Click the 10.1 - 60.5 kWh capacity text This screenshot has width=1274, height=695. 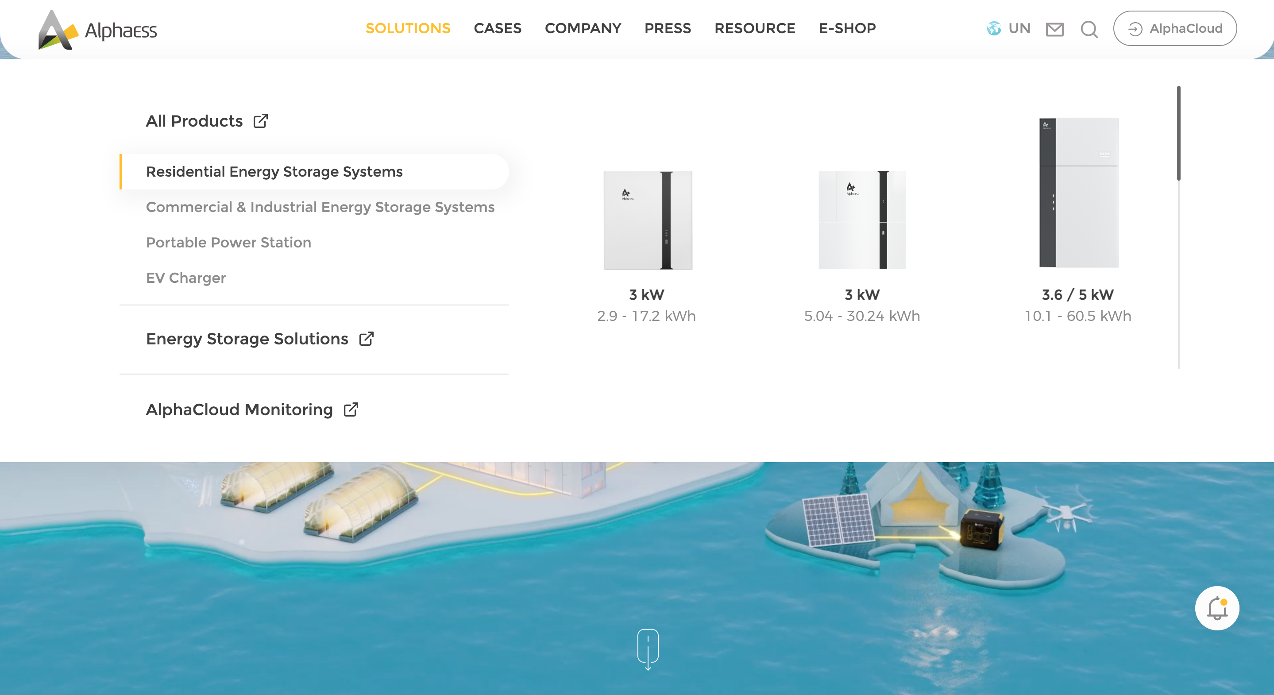(1077, 316)
